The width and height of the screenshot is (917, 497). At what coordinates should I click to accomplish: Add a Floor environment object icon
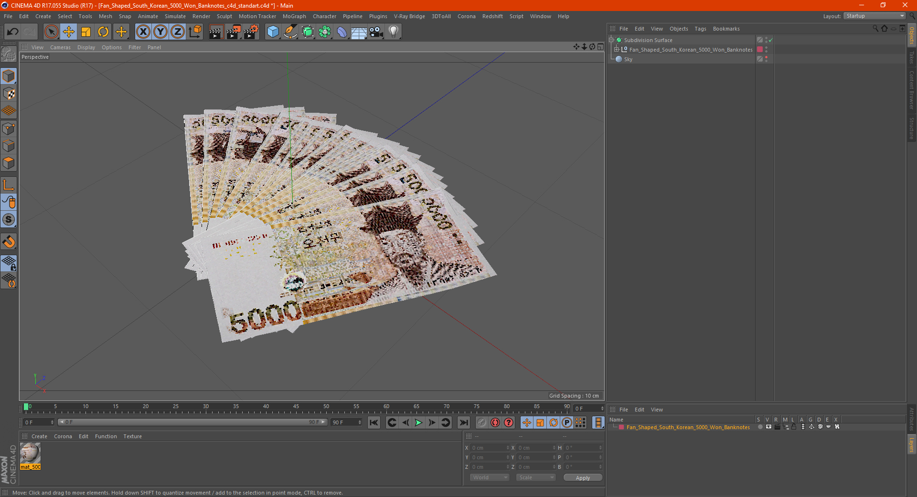point(359,32)
